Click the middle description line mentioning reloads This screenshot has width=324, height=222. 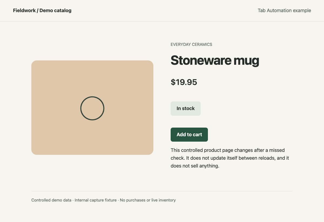click(x=230, y=158)
